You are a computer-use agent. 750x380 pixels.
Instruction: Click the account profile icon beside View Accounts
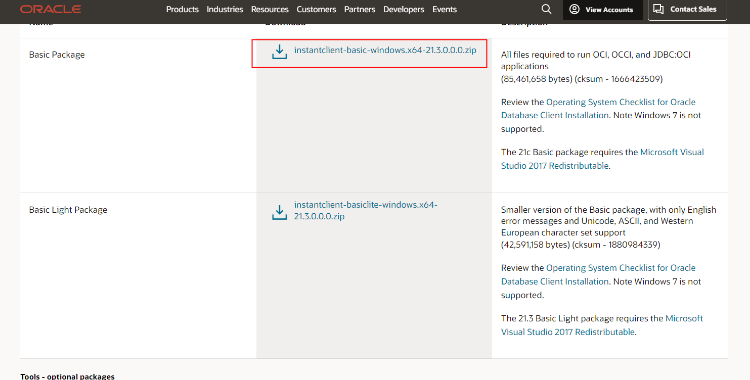pyautogui.click(x=573, y=9)
